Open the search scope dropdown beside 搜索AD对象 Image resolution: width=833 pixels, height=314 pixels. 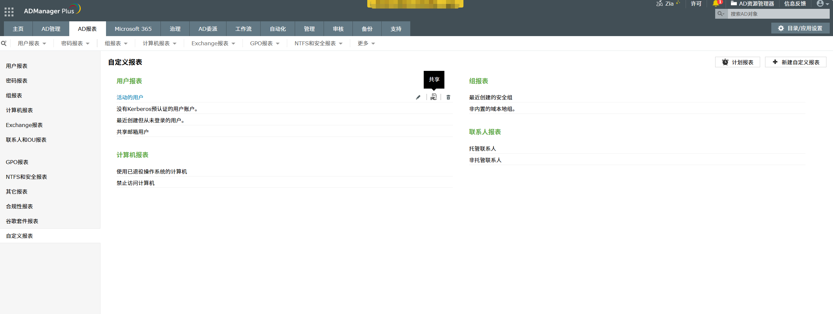coord(721,14)
